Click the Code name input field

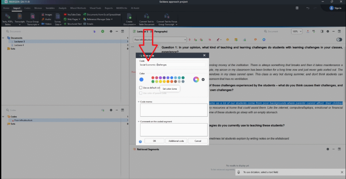tap(172, 65)
